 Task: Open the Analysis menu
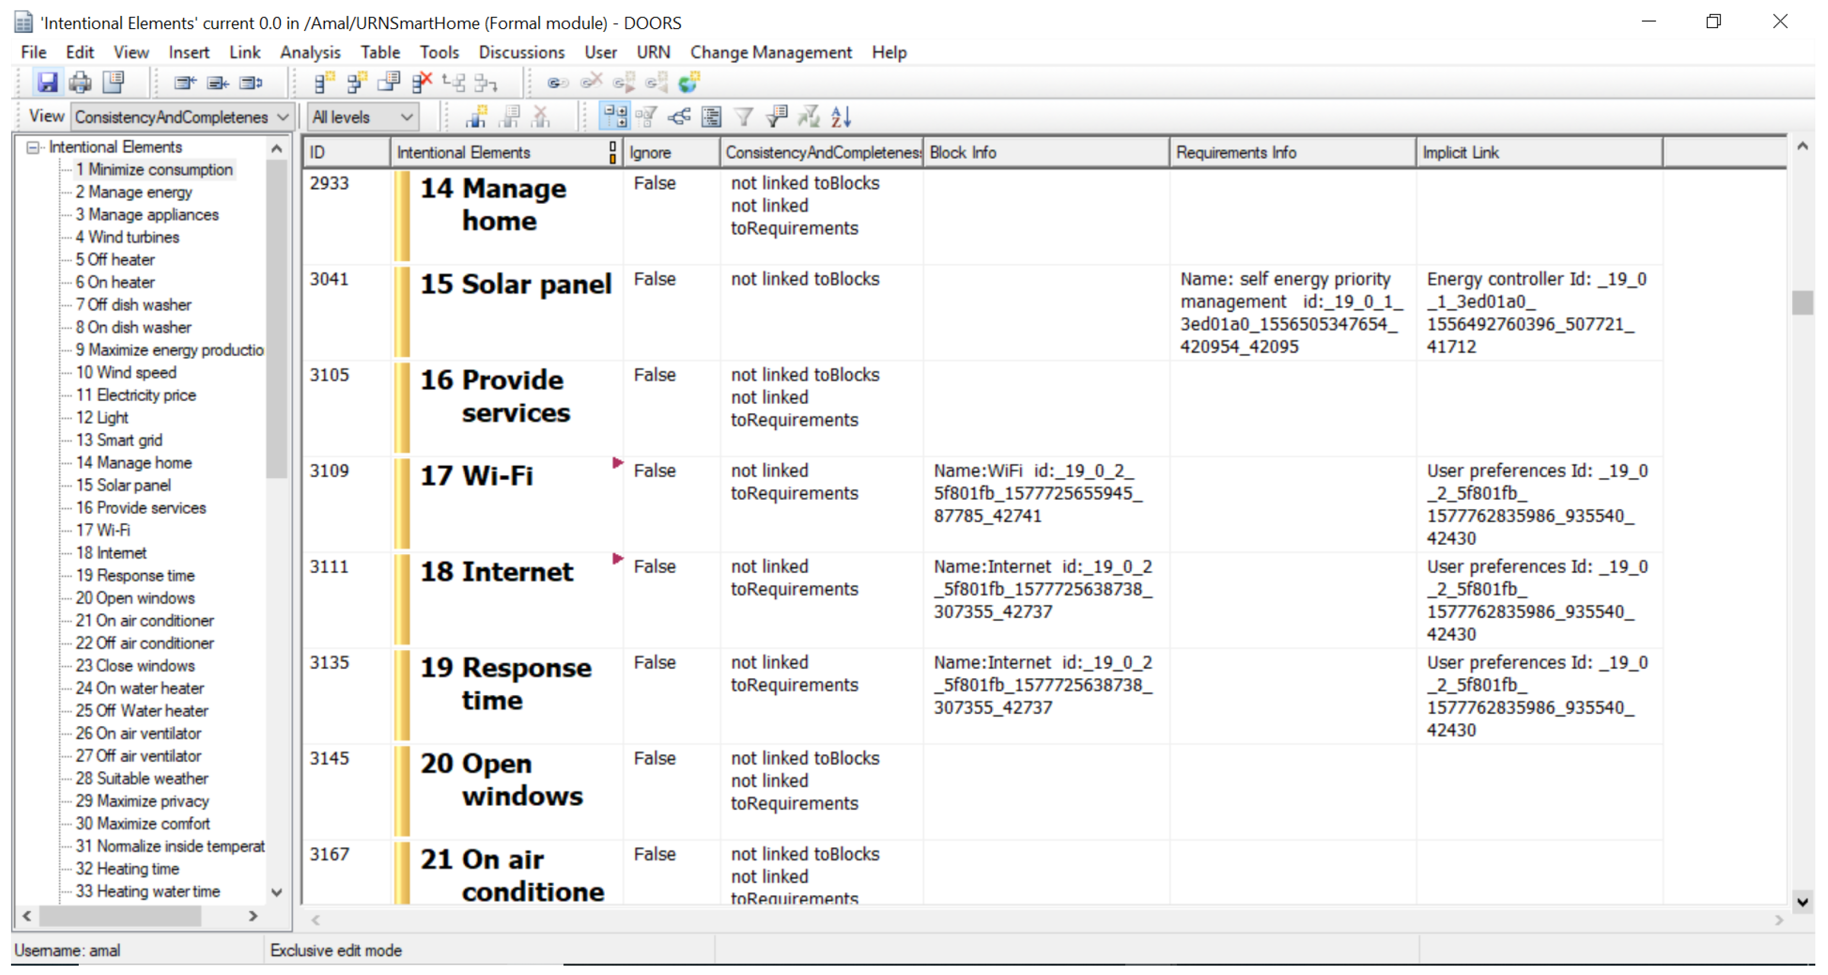click(x=310, y=52)
